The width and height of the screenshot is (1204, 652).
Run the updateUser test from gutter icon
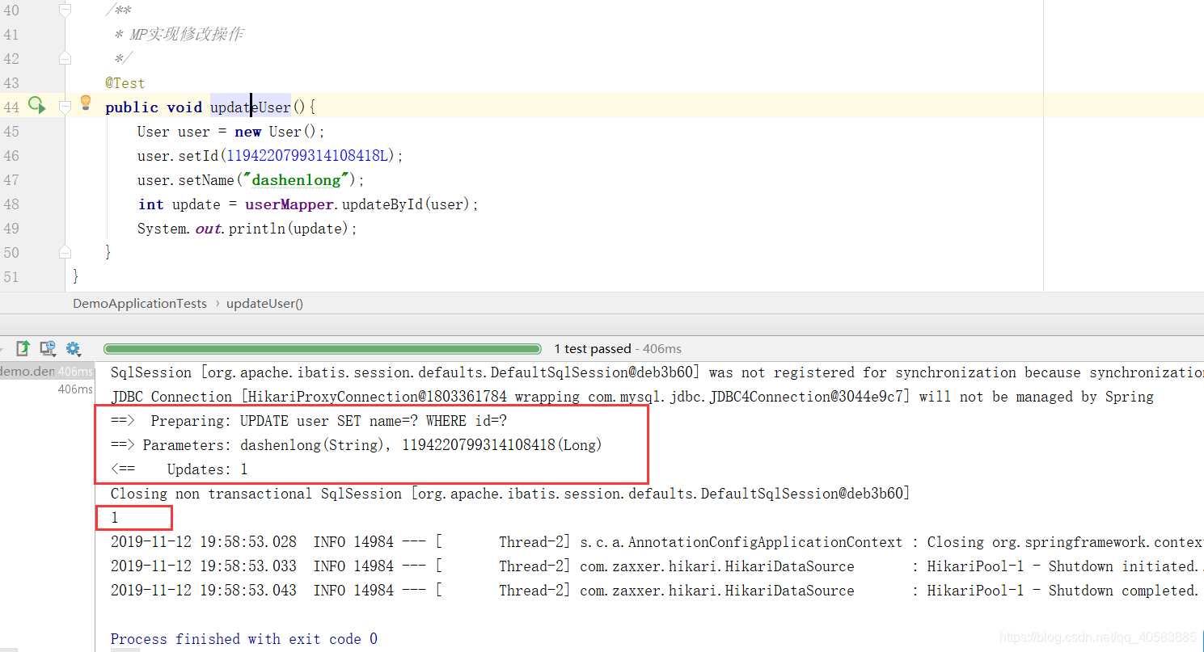(36, 105)
